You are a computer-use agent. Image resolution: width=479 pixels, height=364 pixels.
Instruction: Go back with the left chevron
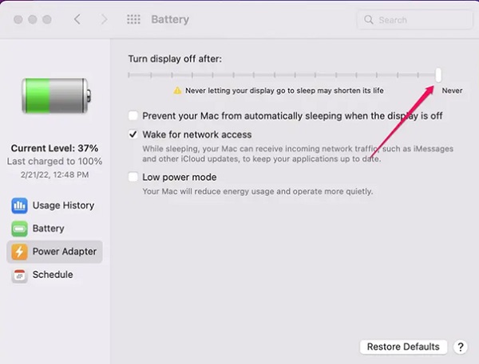coord(77,19)
